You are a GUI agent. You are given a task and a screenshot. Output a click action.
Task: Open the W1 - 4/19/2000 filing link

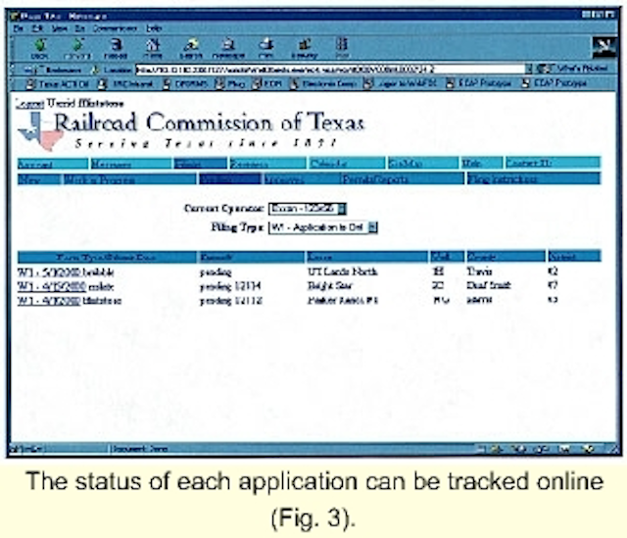52,287
